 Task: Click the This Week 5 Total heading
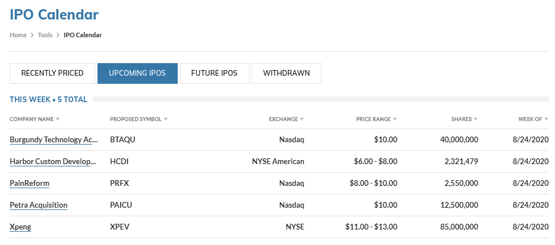pyautogui.click(x=49, y=99)
